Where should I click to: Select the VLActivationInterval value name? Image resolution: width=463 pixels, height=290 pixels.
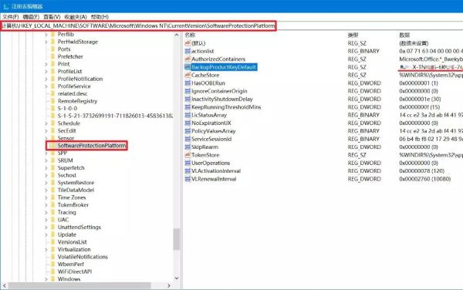(x=216, y=170)
